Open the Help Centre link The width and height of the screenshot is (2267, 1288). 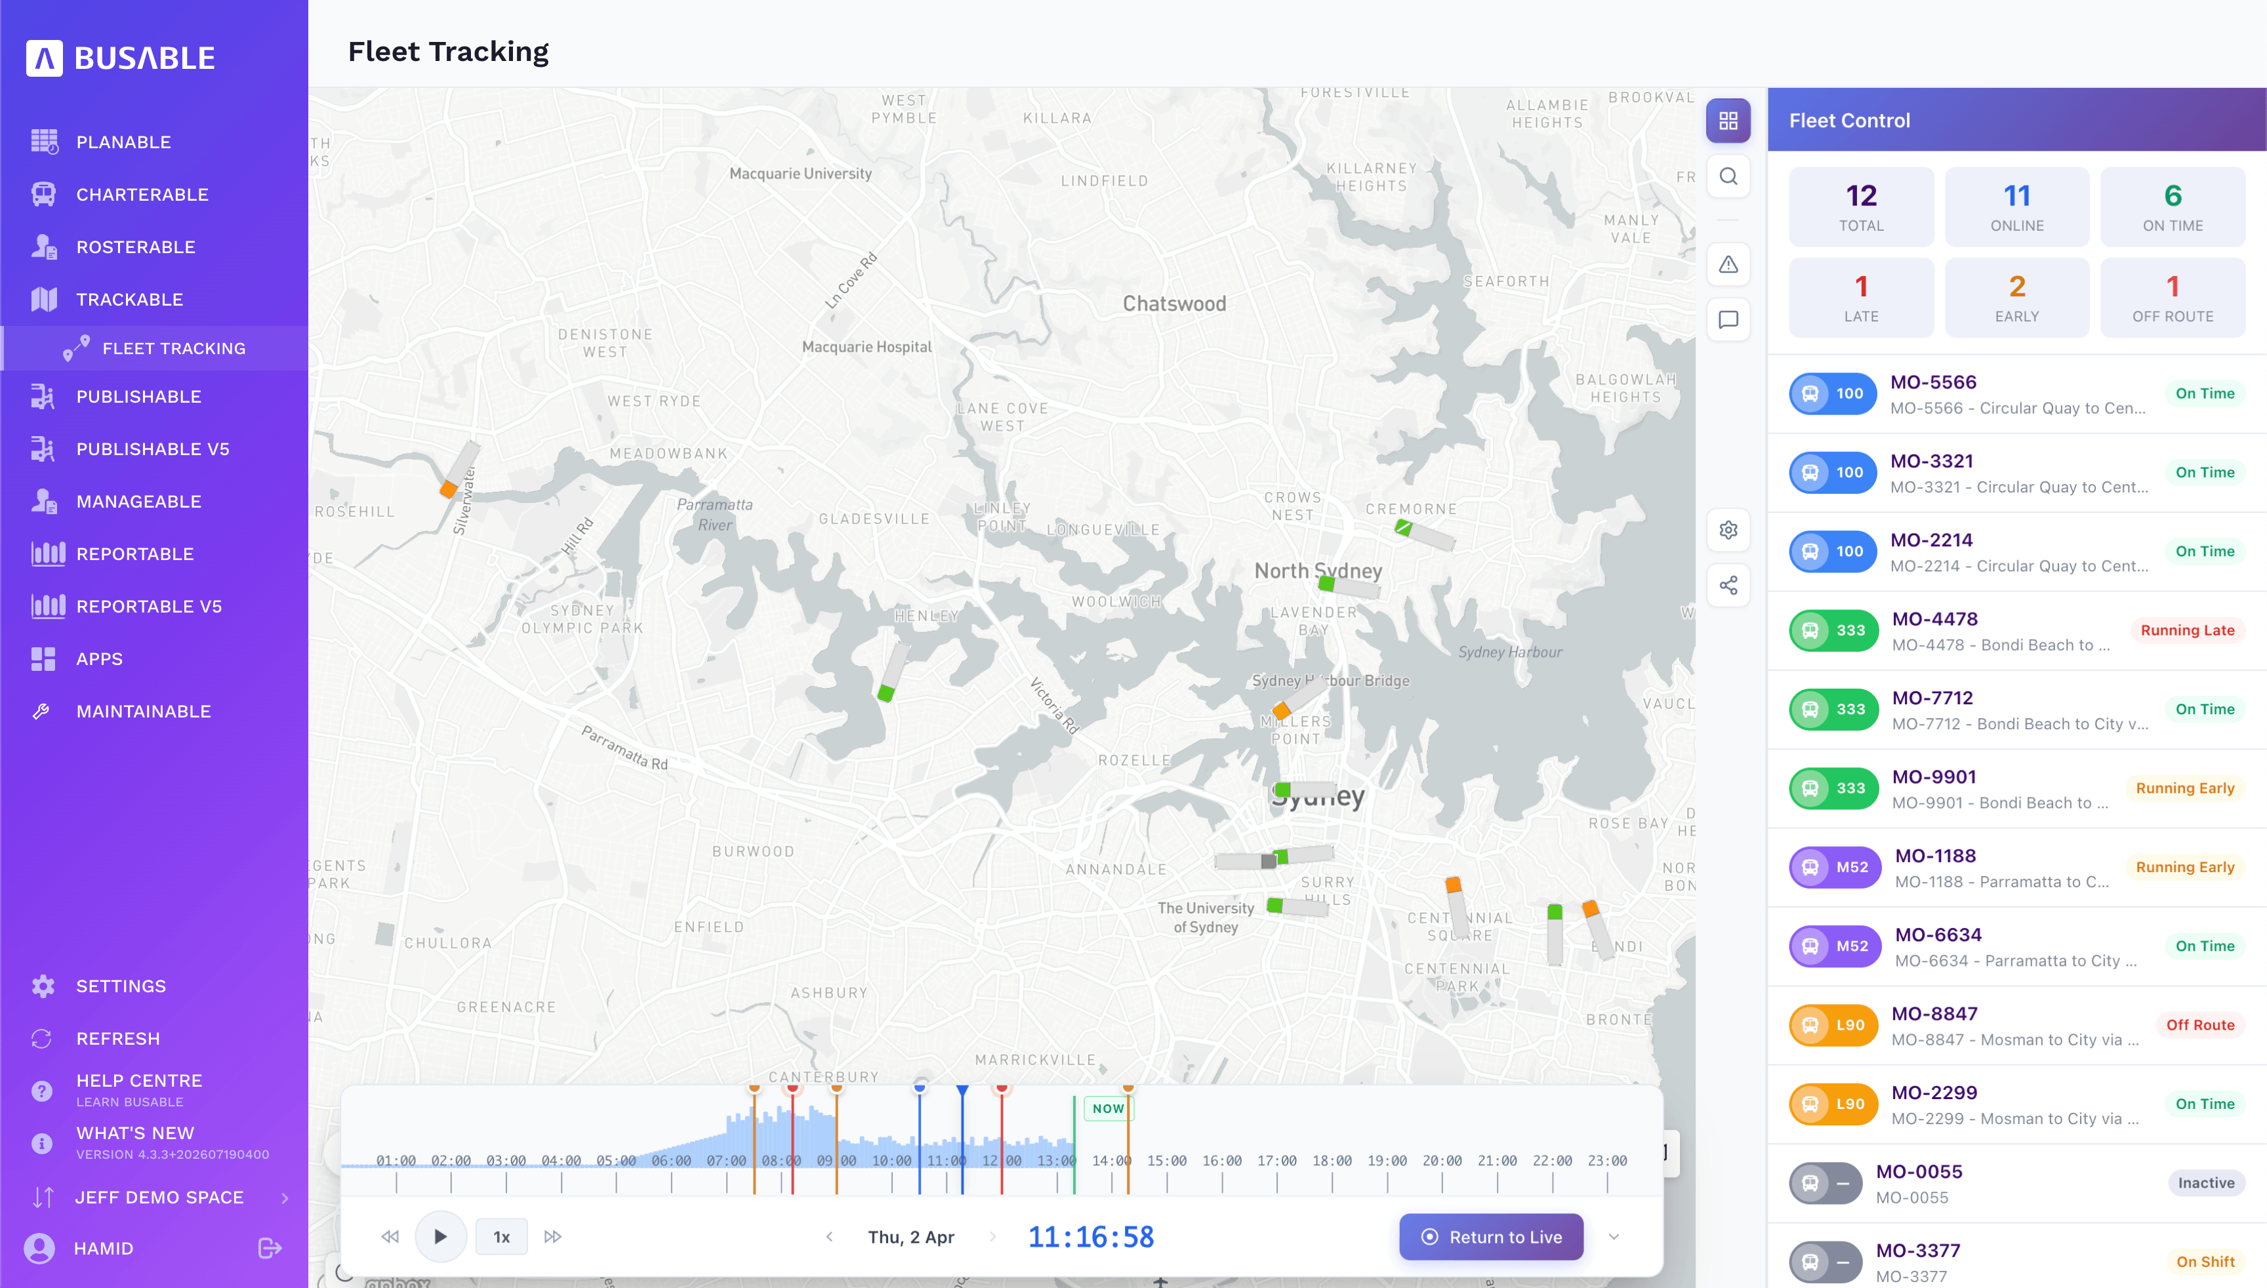154,1090
